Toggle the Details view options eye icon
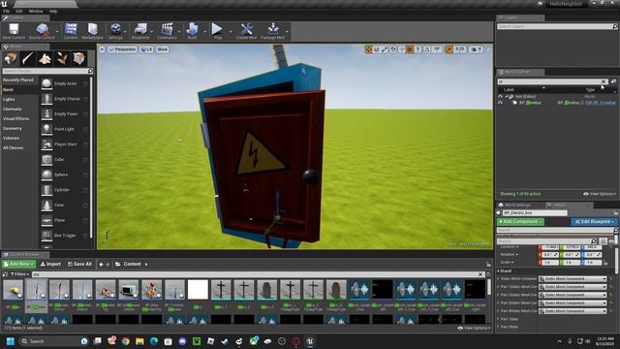This screenshot has width=620, height=349. (611, 241)
